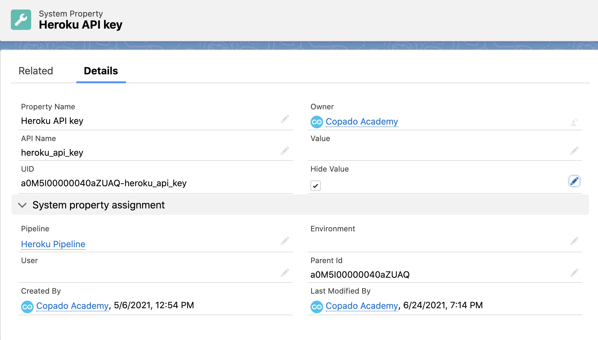Select the Details tab

101,71
